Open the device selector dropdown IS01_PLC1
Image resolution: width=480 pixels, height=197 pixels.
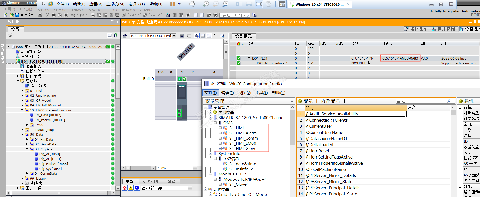point(174,36)
